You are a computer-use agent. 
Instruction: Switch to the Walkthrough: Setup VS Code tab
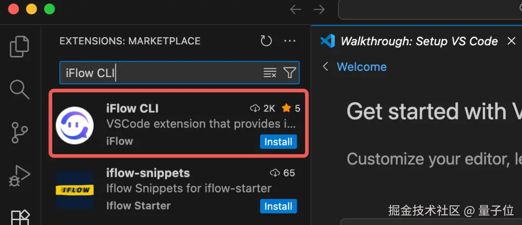tap(419, 41)
